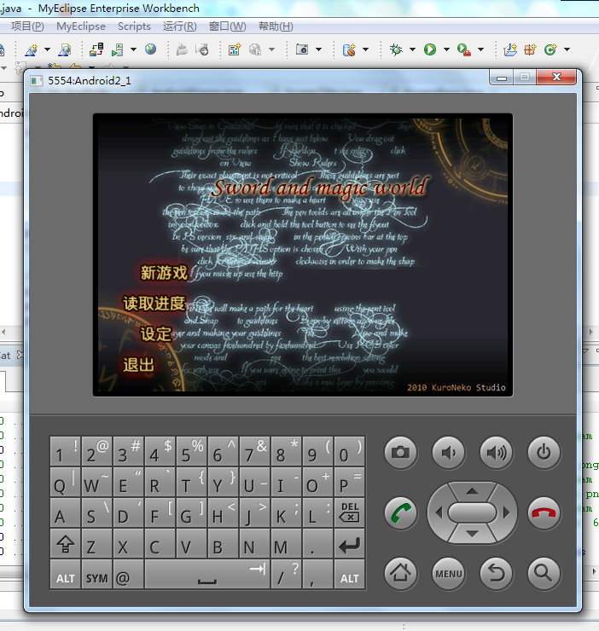Expand the Run dropdown arrow
The image size is (599, 631).
(446, 49)
